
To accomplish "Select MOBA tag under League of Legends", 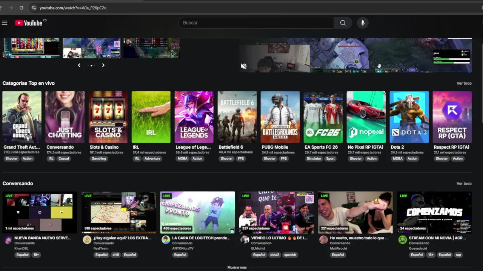I will coord(183,158).
